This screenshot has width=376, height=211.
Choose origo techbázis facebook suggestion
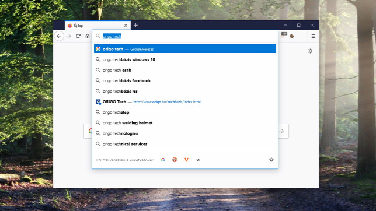point(185,80)
